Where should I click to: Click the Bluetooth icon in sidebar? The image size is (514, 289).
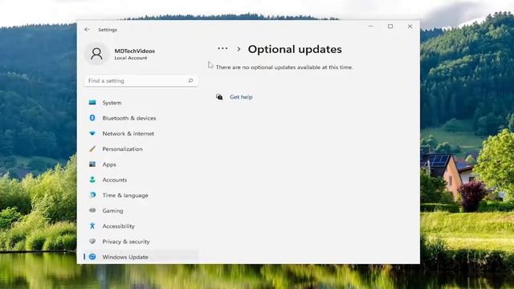tap(92, 118)
